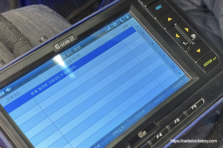
Task: Hit the ESC hardware key
Action: (159, 7)
